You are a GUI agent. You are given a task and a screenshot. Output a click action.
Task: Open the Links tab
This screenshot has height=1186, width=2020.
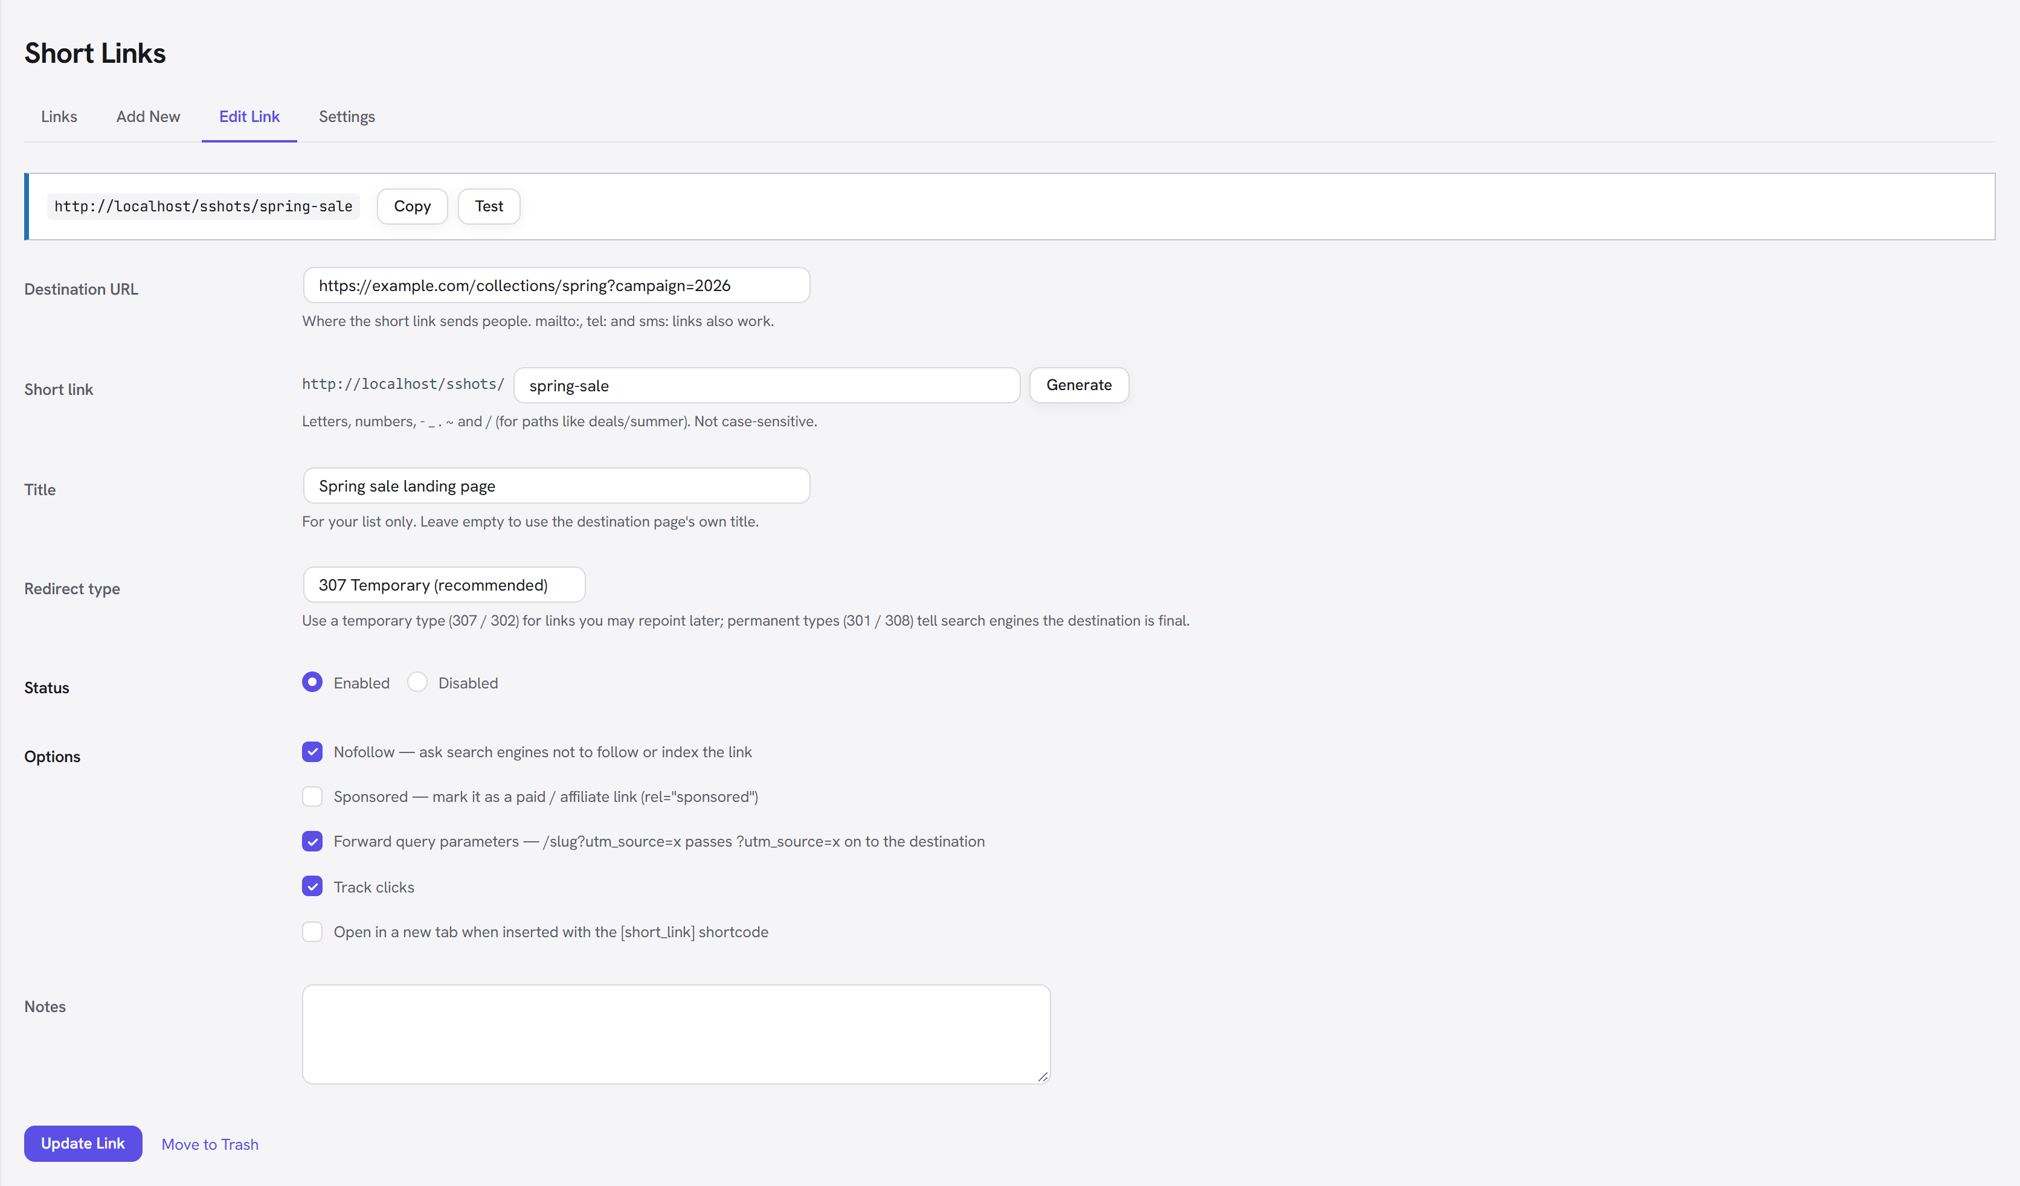click(x=59, y=116)
